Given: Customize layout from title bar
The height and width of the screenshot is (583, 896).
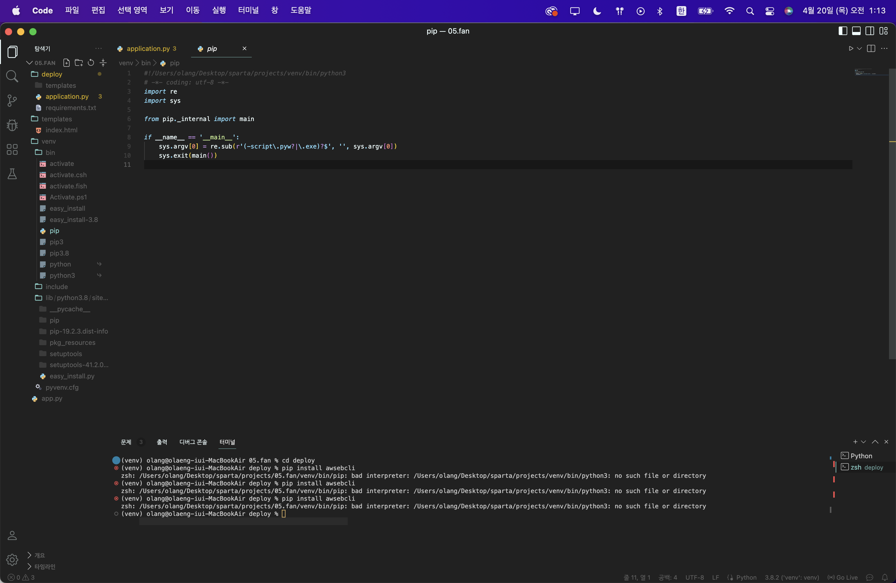Looking at the screenshot, I should tap(884, 31).
